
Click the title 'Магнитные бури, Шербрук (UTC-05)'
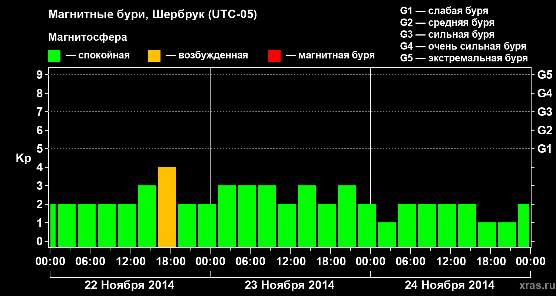pos(153,15)
